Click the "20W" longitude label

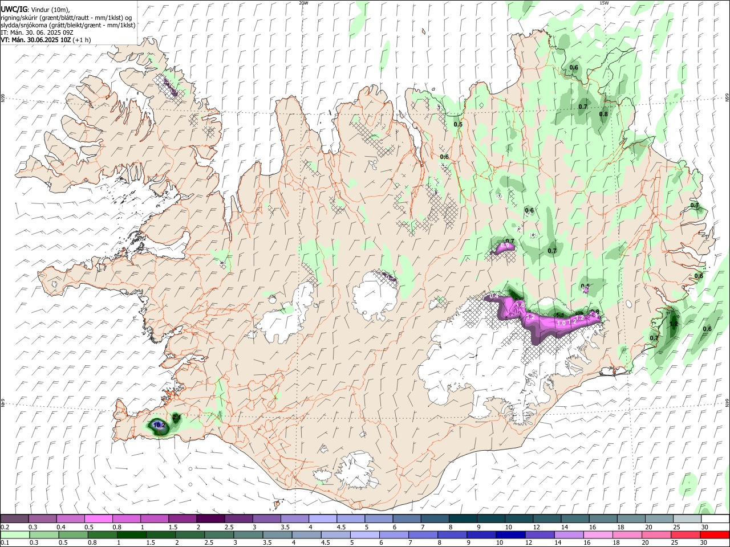pos(304,3)
